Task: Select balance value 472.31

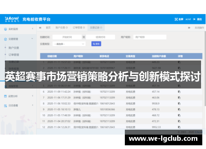Action: 156,121
